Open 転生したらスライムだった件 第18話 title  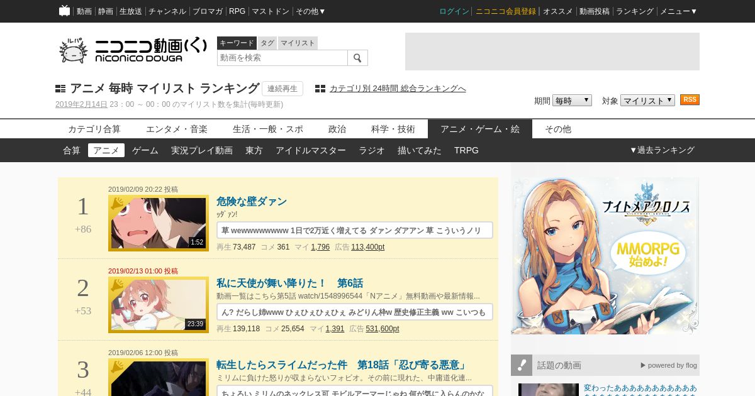click(342, 365)
